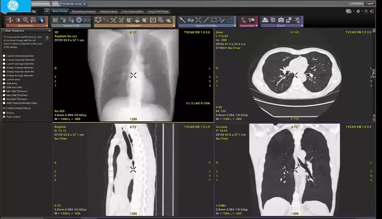382x219 pixels.
Task: Expand the Segmentation toolbar dropdown
Action: [257, 25]
